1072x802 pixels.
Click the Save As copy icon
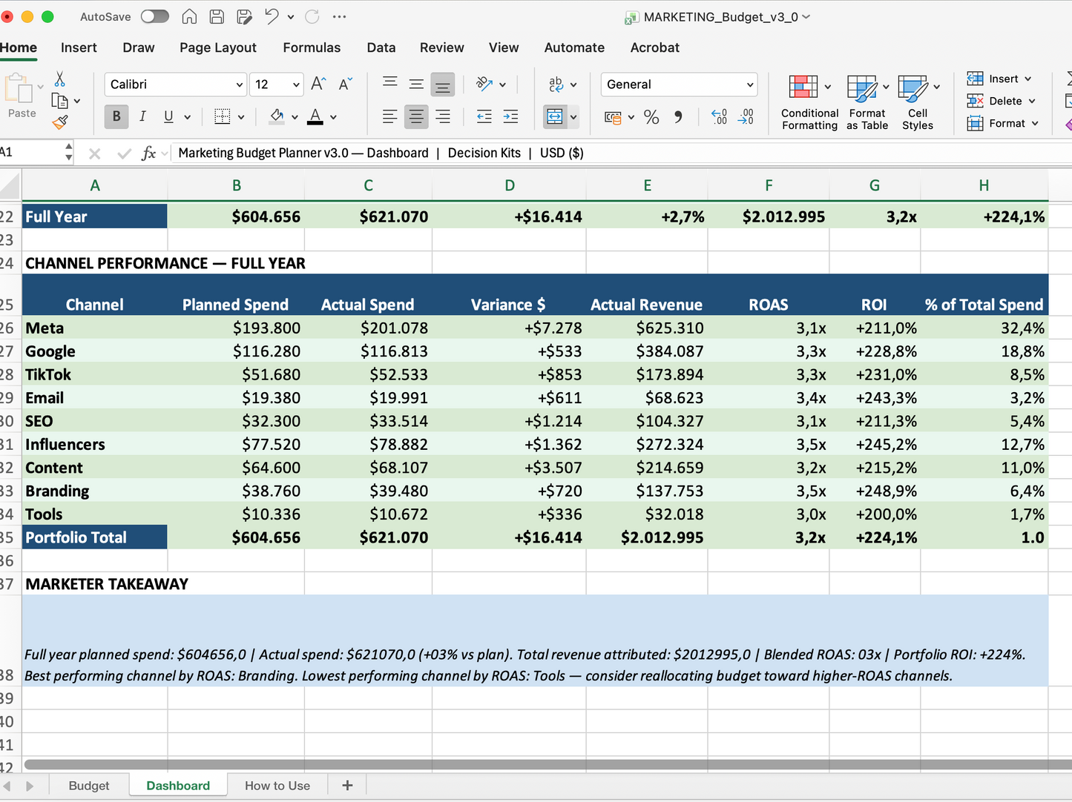244,16
